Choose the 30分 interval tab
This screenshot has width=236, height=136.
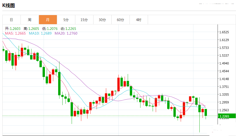(x=102, y=20)
